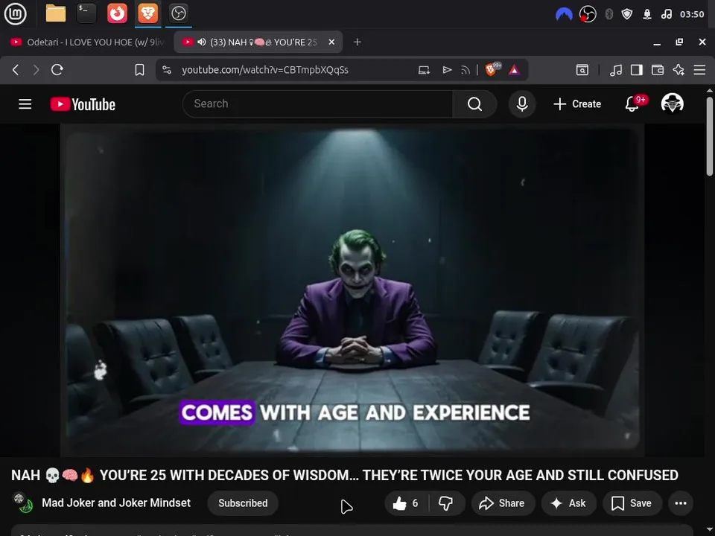Screen dimensions: 715x536
Task: Dislike this video
Action: 445,503
